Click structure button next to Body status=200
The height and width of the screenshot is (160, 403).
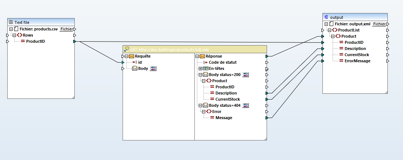tap(246, 75)
